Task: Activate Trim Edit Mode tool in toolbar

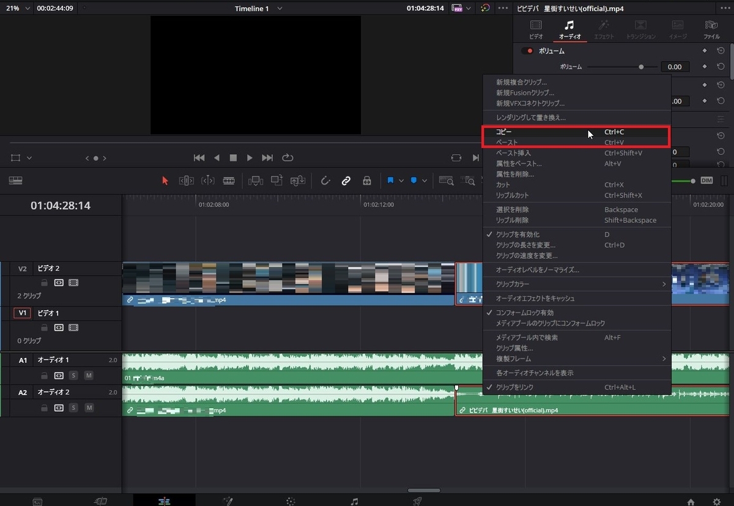Action: (x=187, y=180)
